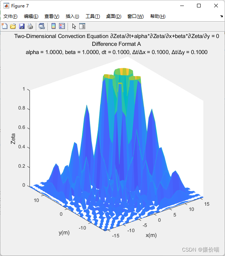Click the 'Figure 7' window title text
This screenshot has width=225, height=256.
click(20, 6)
